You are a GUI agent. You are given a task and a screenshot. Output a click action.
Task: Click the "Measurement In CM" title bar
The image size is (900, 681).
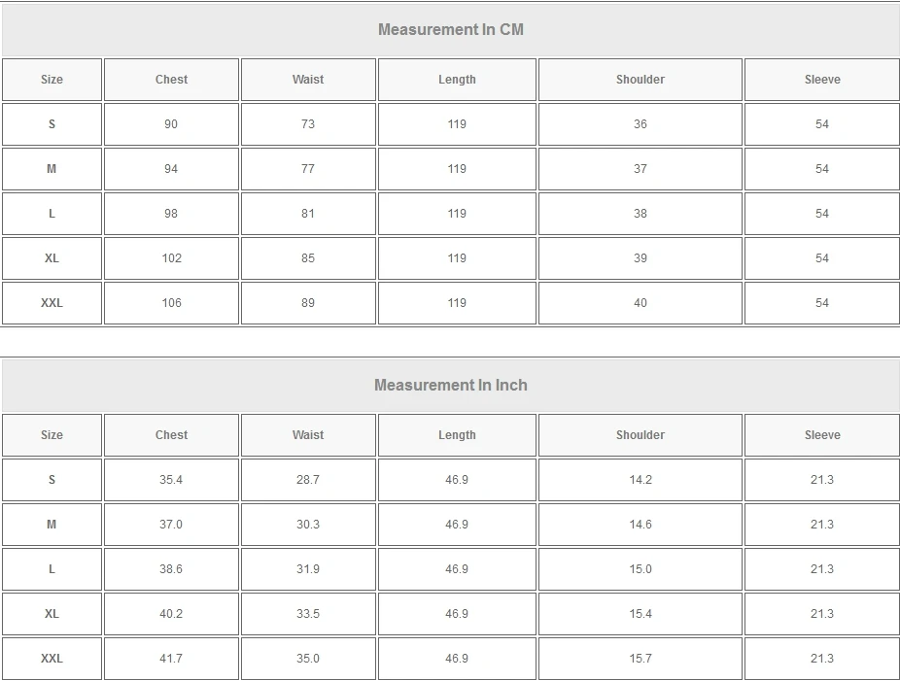[x=450, y=29]
